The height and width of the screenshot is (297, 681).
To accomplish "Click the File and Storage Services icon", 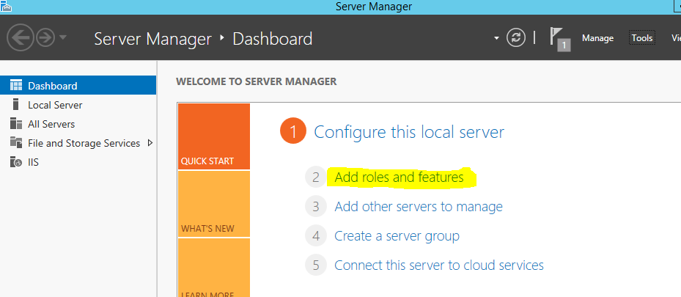I will pyautogui.click(x=16, y=143).
